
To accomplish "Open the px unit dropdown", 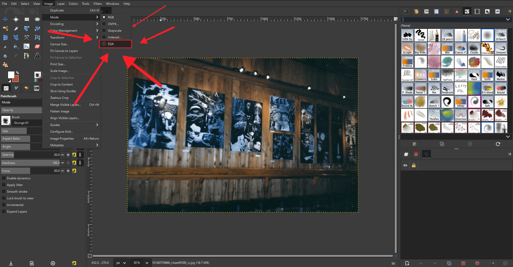I will pos(121,263).
